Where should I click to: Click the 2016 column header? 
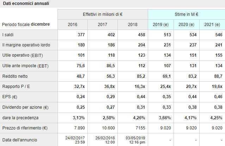[x=73, y=24]
